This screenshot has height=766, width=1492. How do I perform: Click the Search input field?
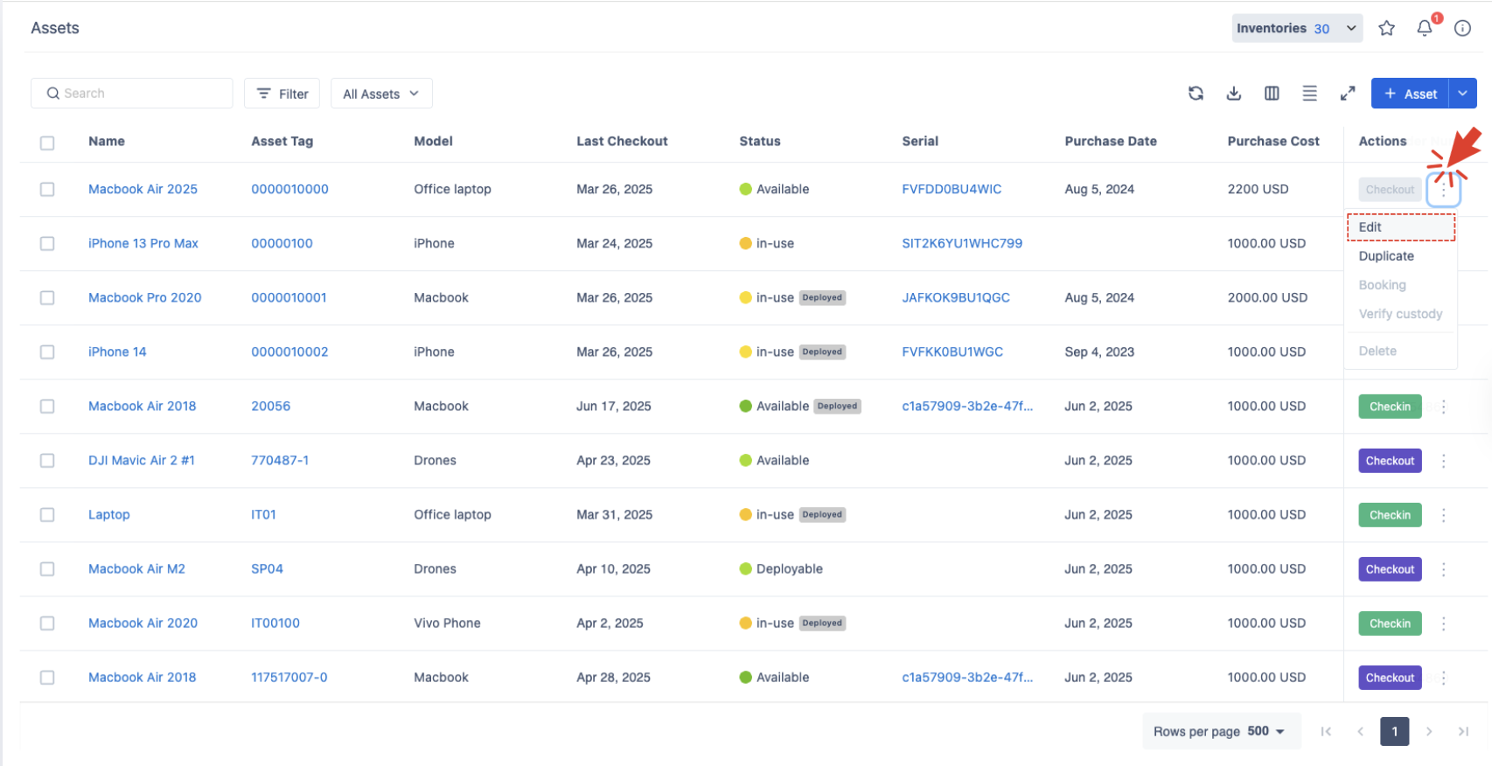132,94
